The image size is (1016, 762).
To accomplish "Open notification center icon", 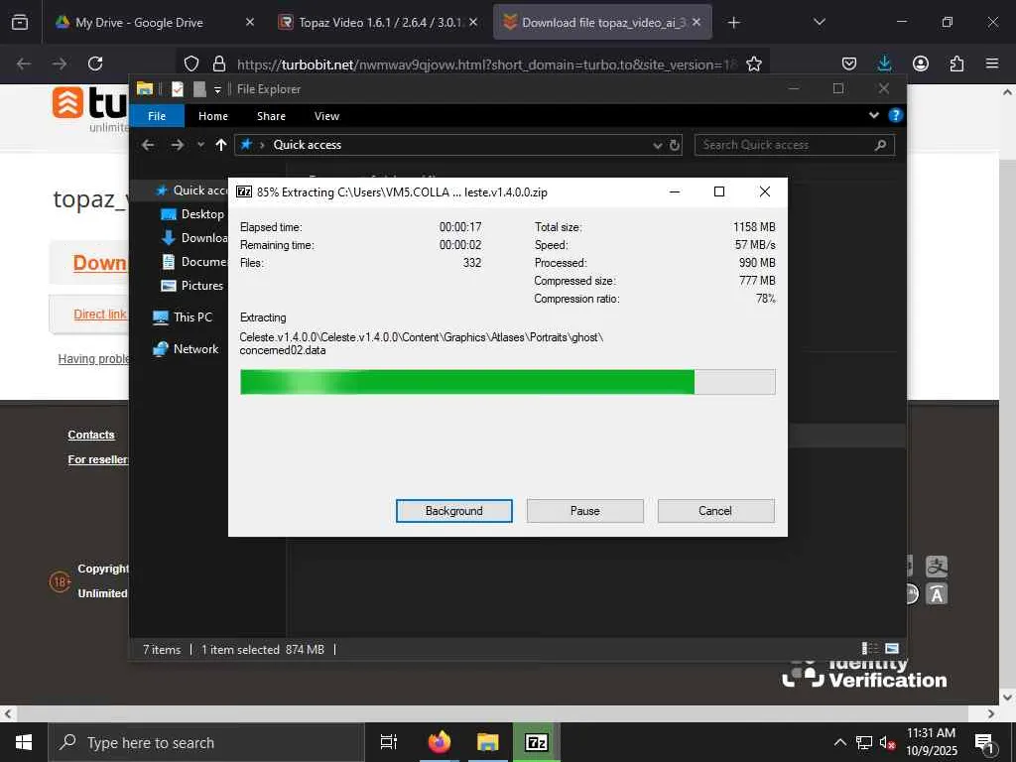I will click(984, 743).
